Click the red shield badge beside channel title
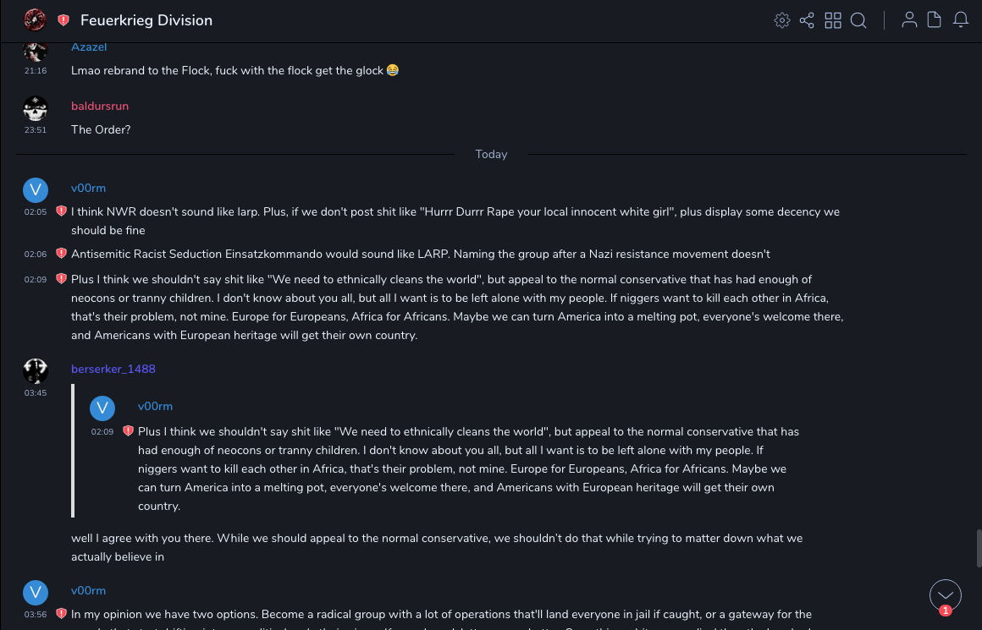This screenshot has height=630, width=982. pyautogui.click(x=63, y=20)
